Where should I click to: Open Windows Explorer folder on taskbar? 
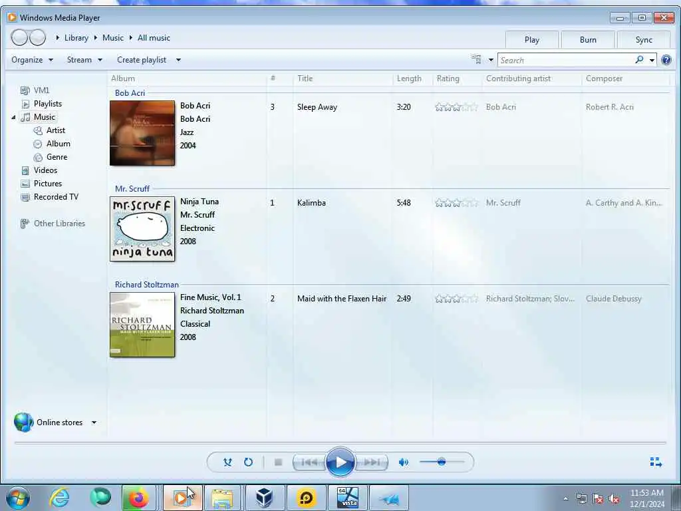pyautogui.click(x=222, y=498)
